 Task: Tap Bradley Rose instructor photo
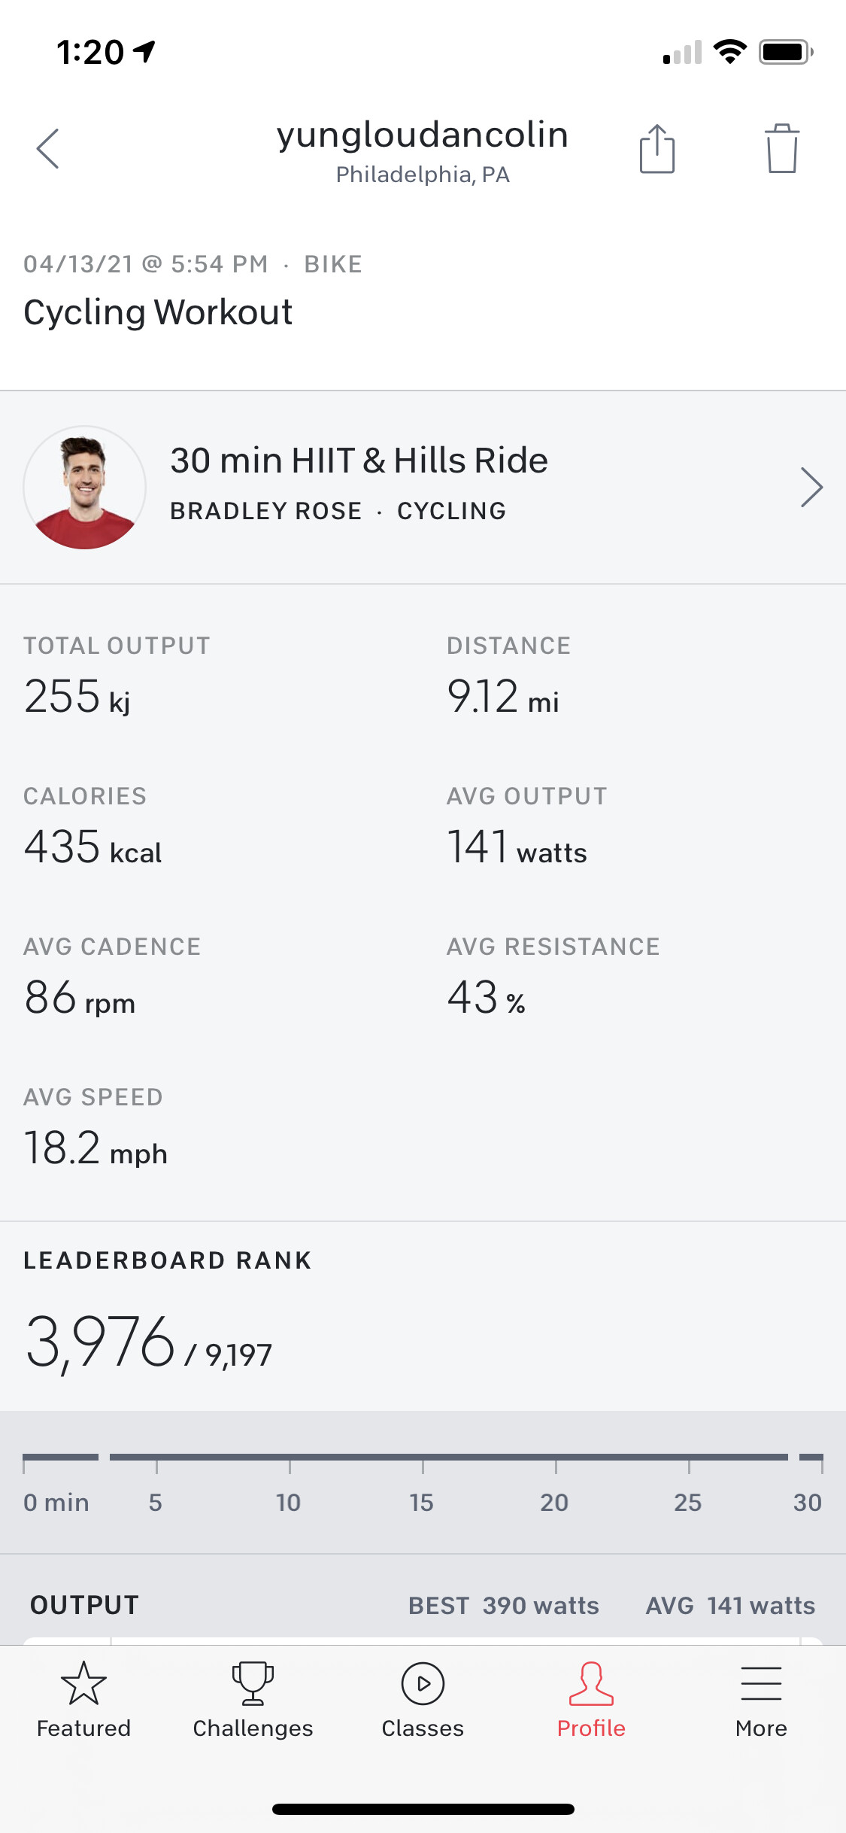[85, 488]
